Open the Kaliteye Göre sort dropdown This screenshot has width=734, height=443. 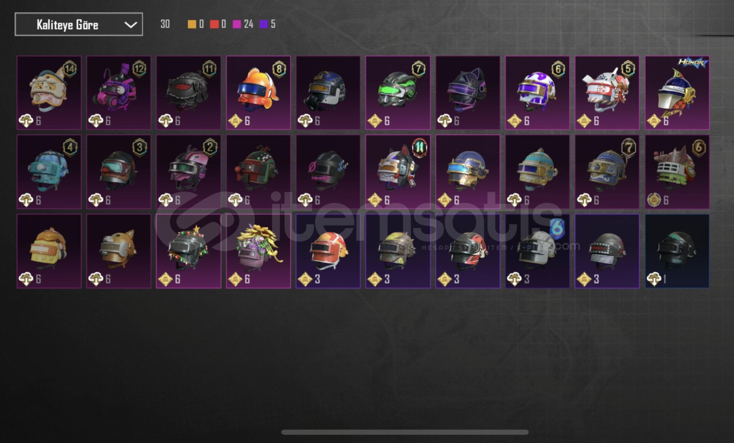pos(79,25)
